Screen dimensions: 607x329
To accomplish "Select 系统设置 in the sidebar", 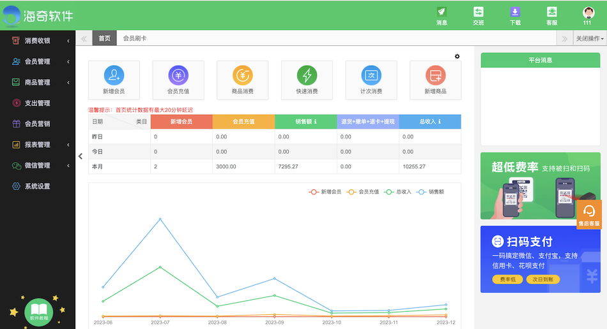I will coord(38,186).
